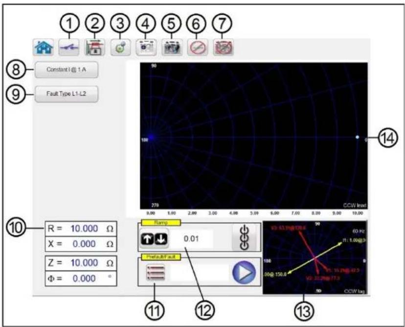
Task: Click the red crossed-out circle icon
Action: click(198, 47)
